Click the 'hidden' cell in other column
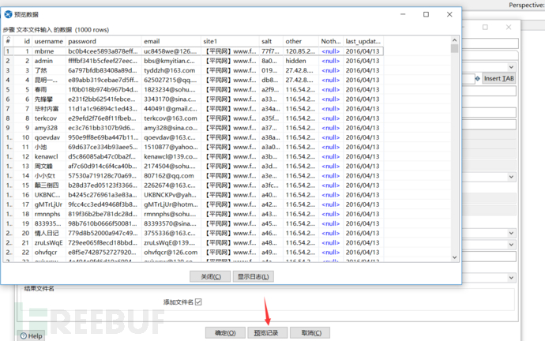 [295, 61]
